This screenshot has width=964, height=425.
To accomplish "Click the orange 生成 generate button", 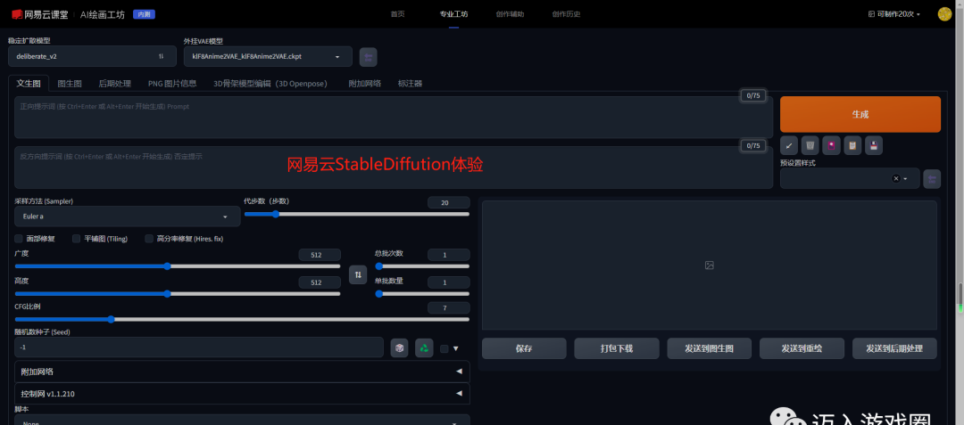I will (860, 114).
